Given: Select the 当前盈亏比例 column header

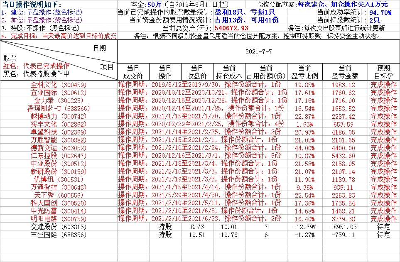Looking at the screenshot, I should (305, 72).
